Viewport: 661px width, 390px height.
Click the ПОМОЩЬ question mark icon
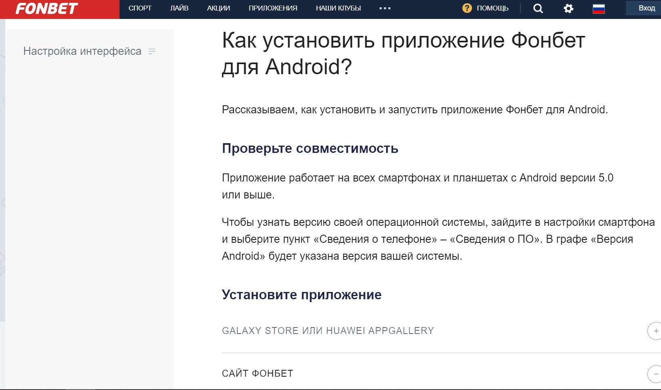[467, 8]
